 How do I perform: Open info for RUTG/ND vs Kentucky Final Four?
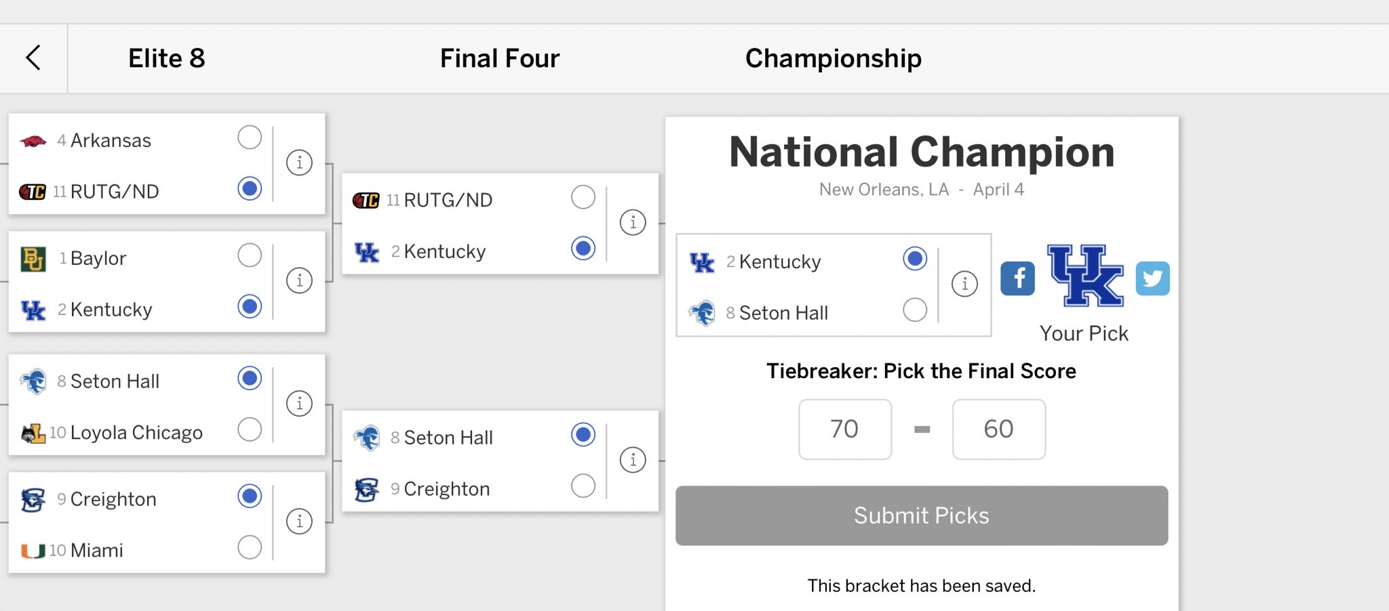point(633,222)
